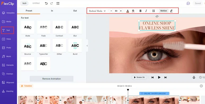
Task: Click the Remove Animation button
Action: 51,79
